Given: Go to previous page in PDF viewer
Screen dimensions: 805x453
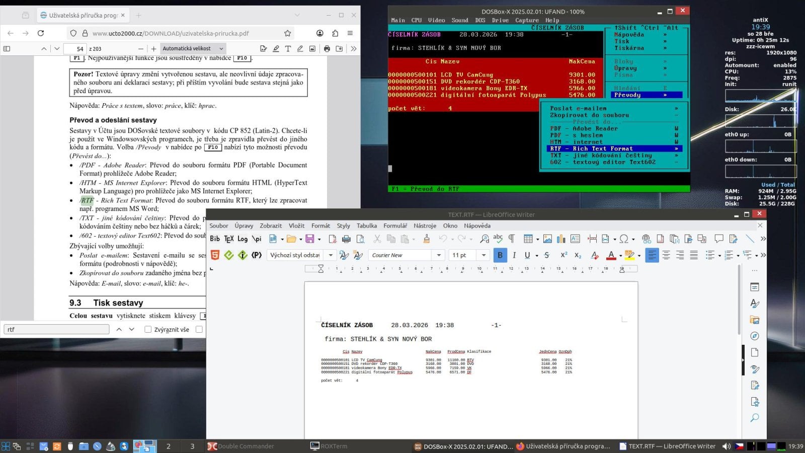Looking at the screenshot, I should pyautogui.click(x=44, y=49).
